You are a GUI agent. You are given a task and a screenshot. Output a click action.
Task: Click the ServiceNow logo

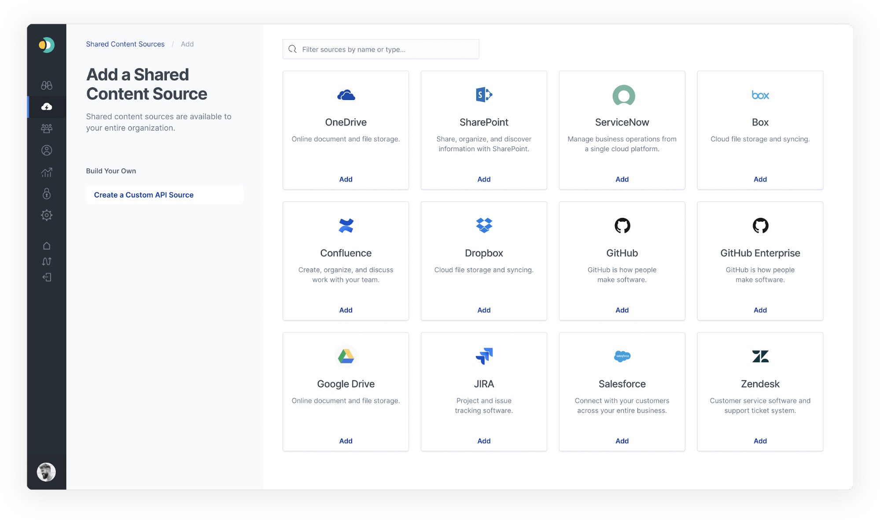624,95
